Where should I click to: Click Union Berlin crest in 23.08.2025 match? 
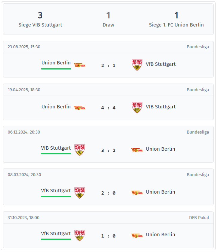pos(80,65)
